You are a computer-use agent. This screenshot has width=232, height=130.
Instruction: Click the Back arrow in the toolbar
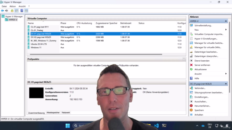(x=3, y=10)
